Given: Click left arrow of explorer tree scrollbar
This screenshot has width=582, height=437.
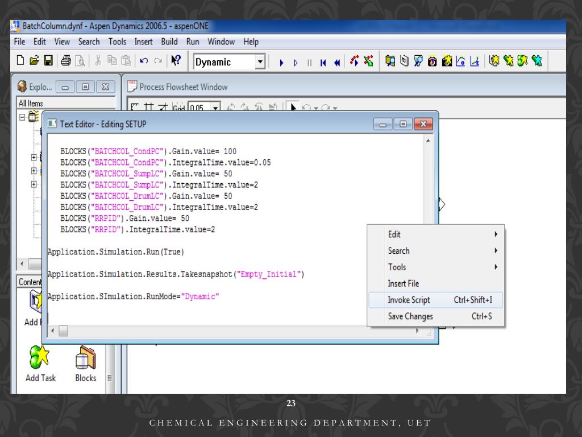Looking at the screenshot, I should coord(22,264).
